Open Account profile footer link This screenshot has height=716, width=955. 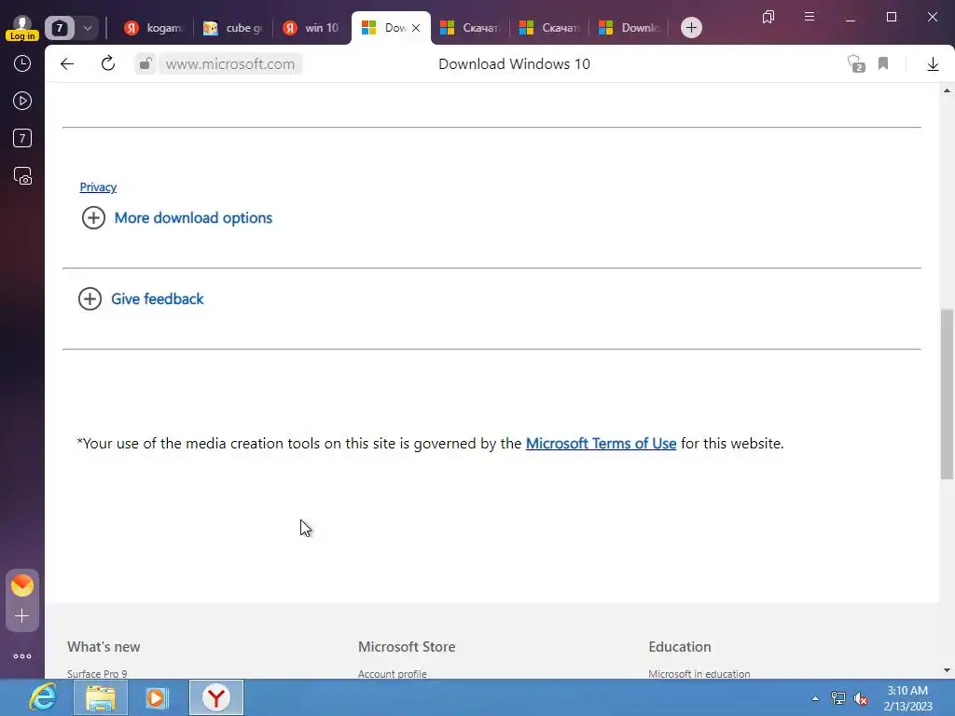click(x=393, y=673)
